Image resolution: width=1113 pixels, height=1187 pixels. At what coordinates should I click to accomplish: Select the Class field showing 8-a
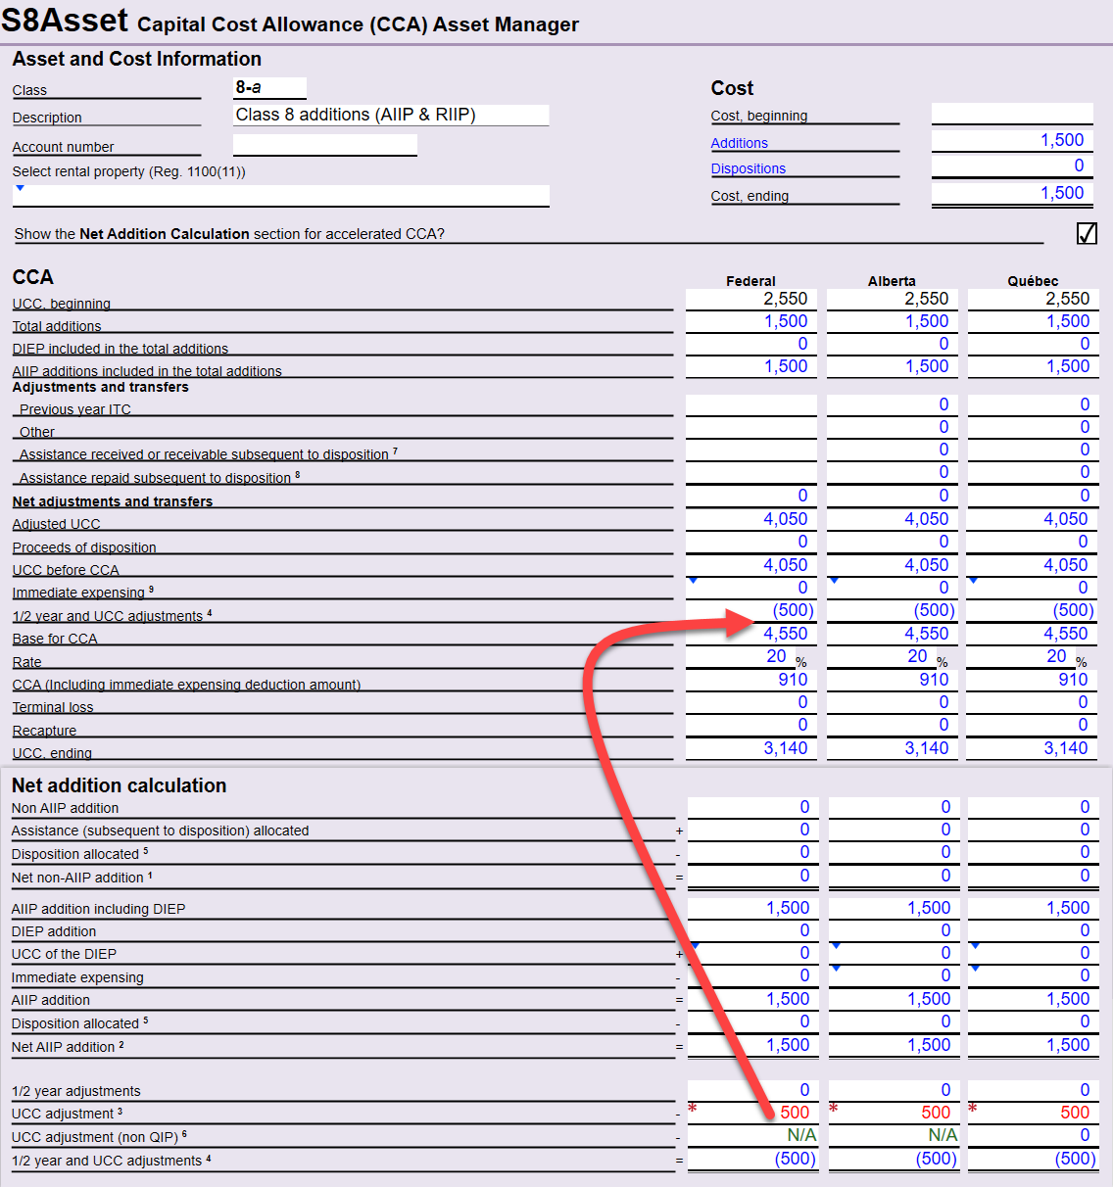pos(269,87)
